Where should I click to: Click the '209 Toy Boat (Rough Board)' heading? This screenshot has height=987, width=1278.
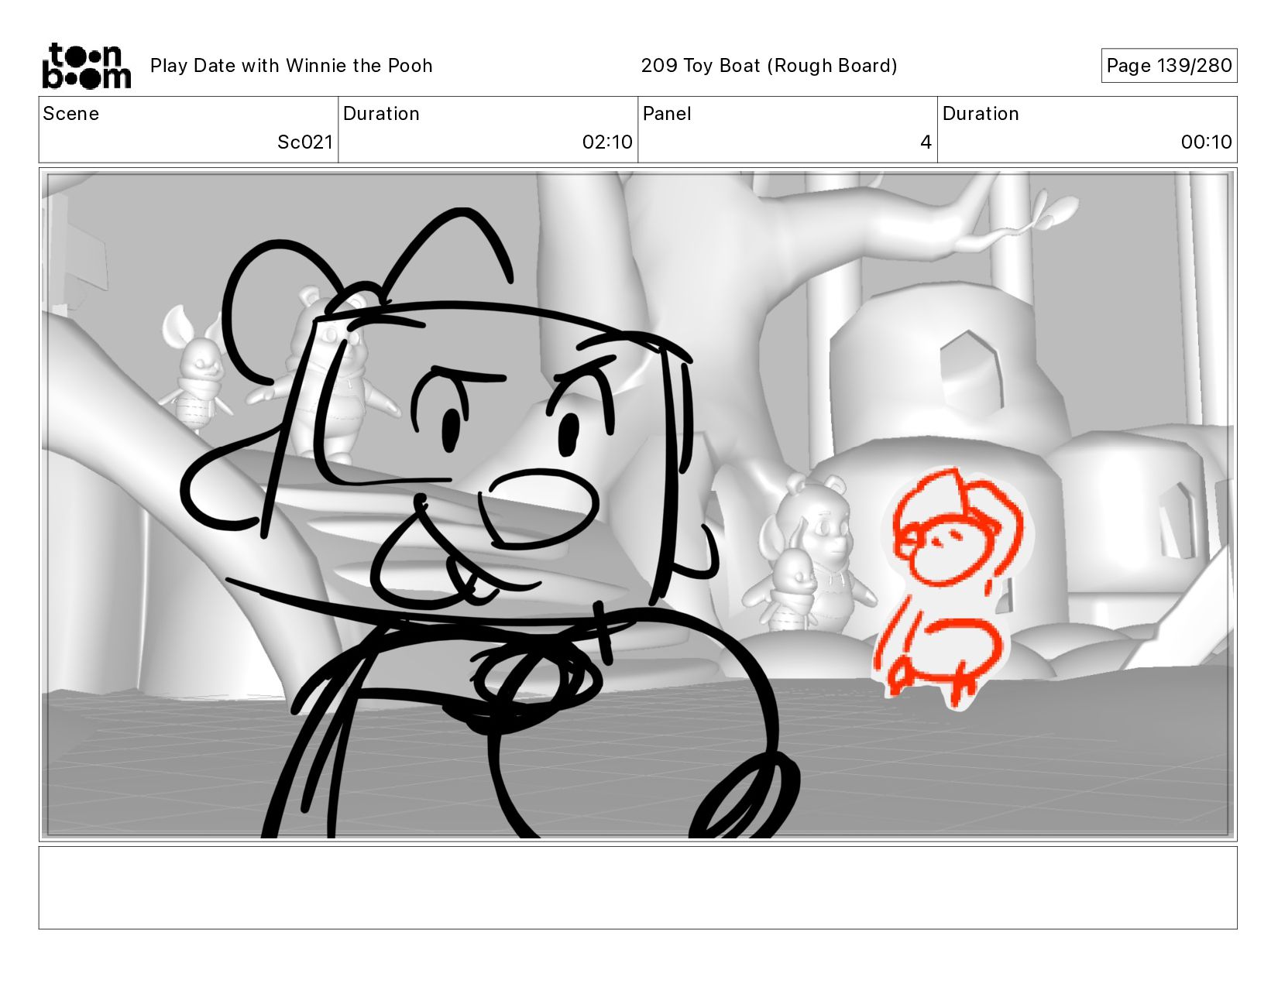coord(769,66)
